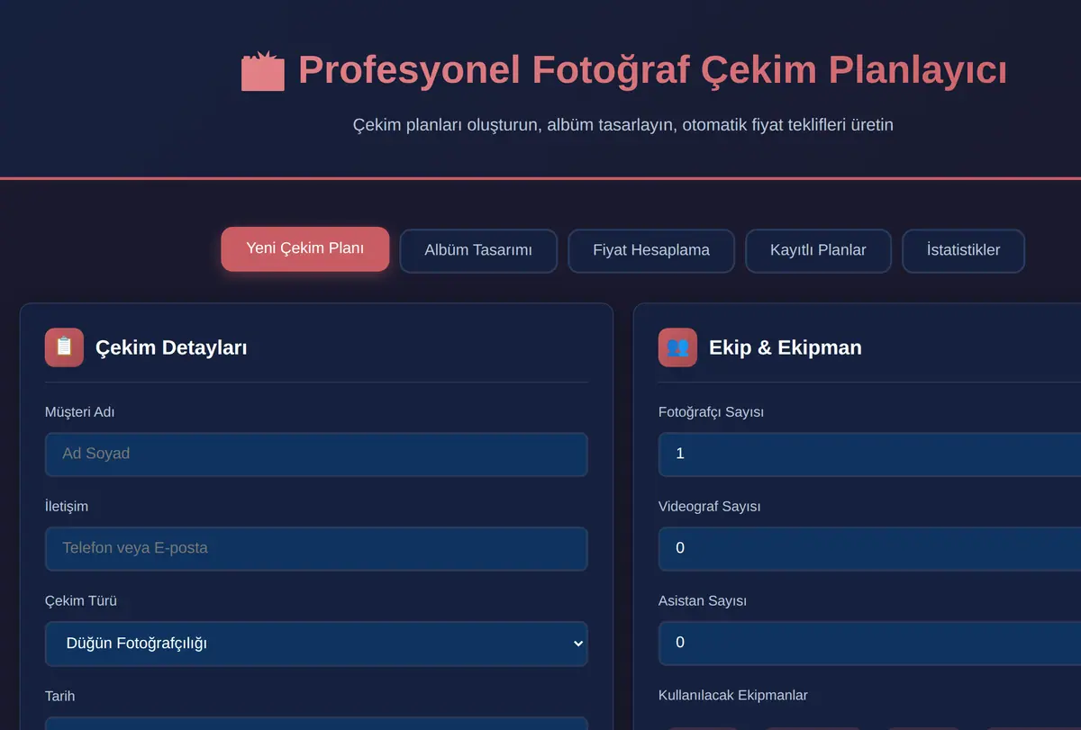Viewport: 1081px width, 730px height.
Task: Click the Tarih label
Action: (60, 696)
